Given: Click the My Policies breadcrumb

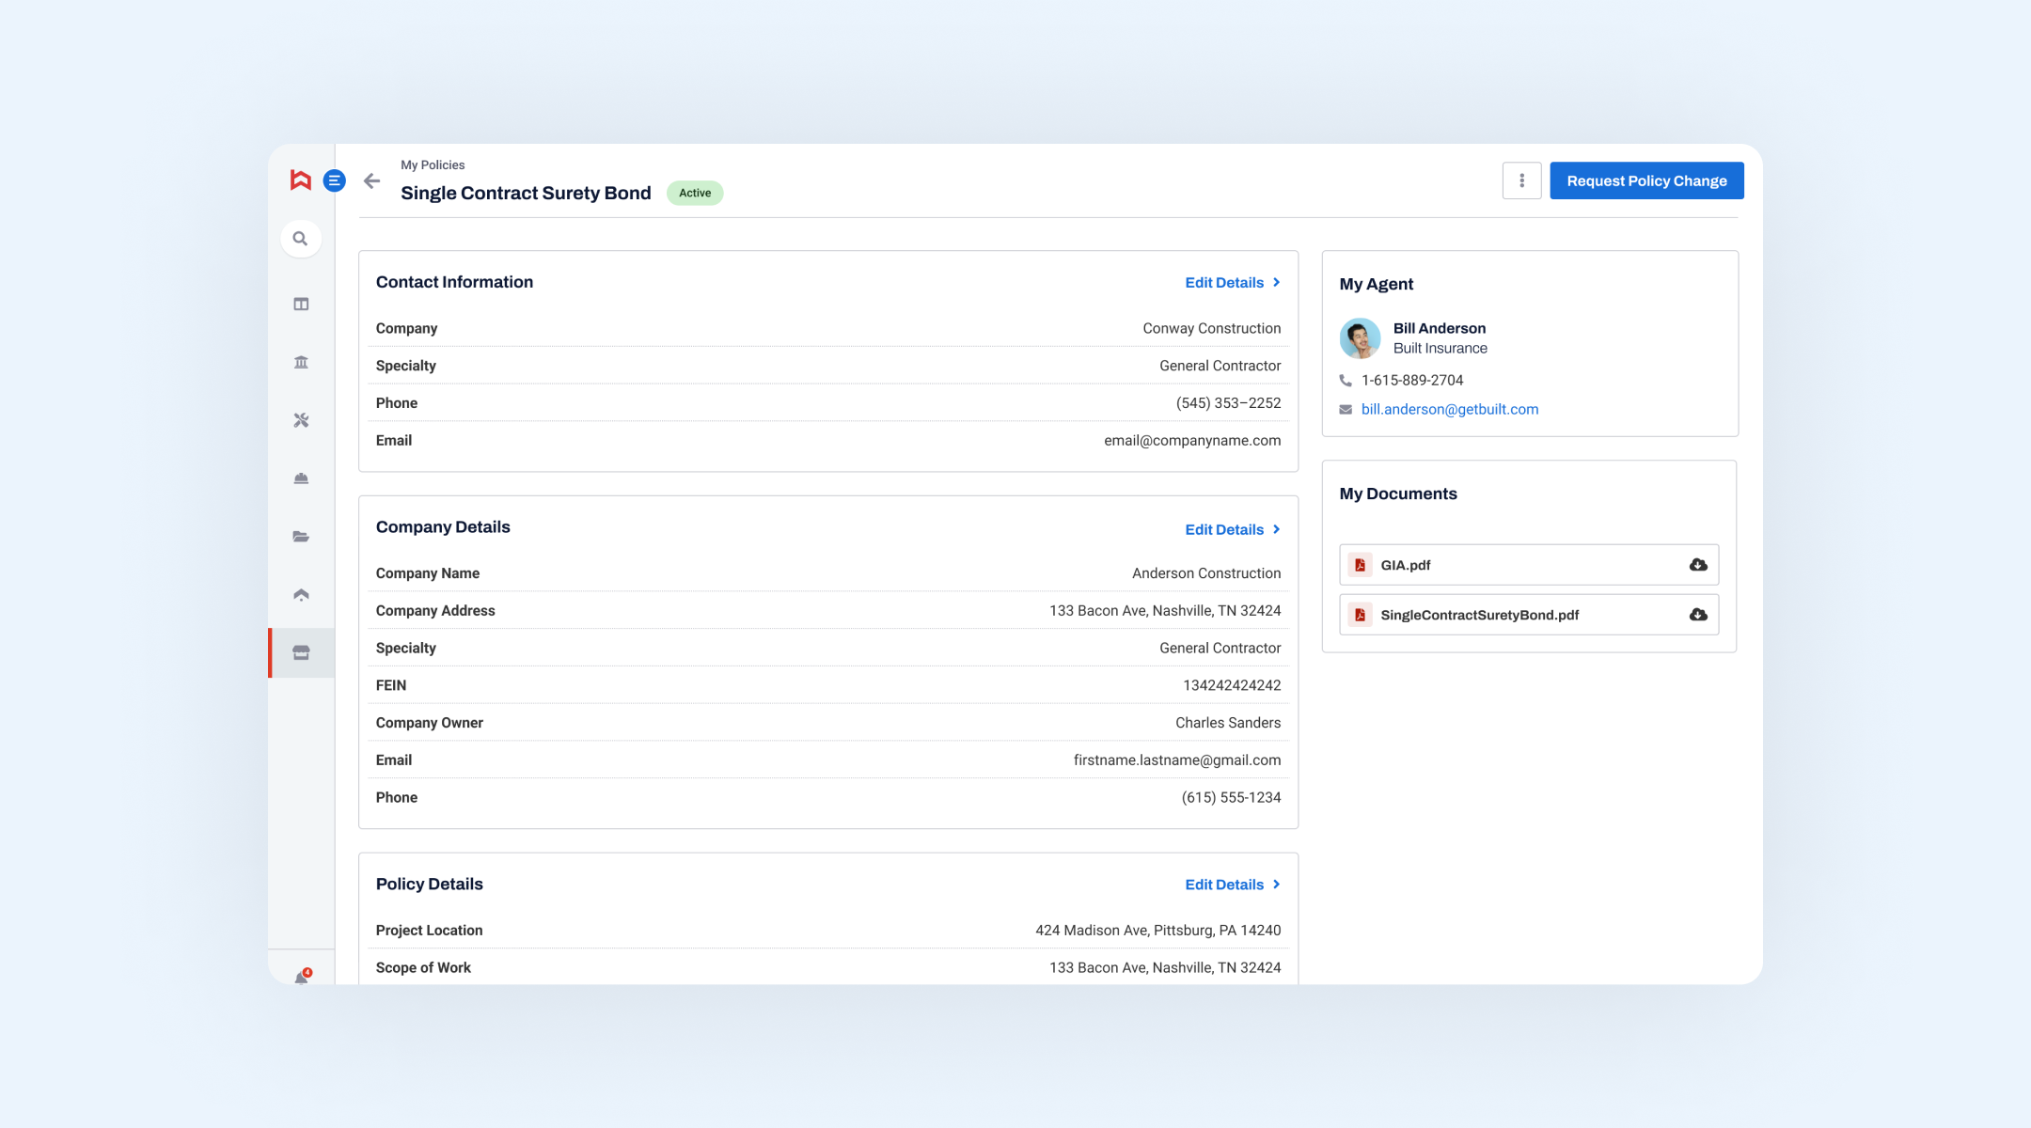Looking at the screenshot, I should coord(433,164).
